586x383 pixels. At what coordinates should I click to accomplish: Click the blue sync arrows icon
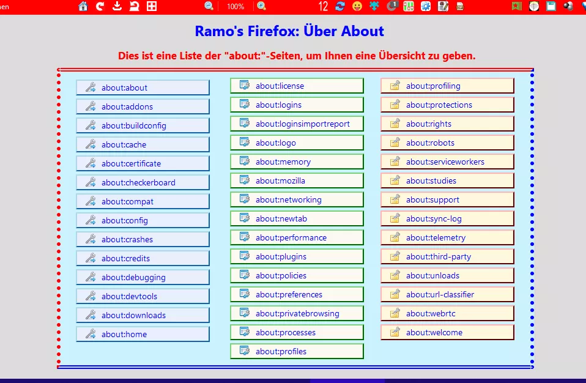point(340,6)
